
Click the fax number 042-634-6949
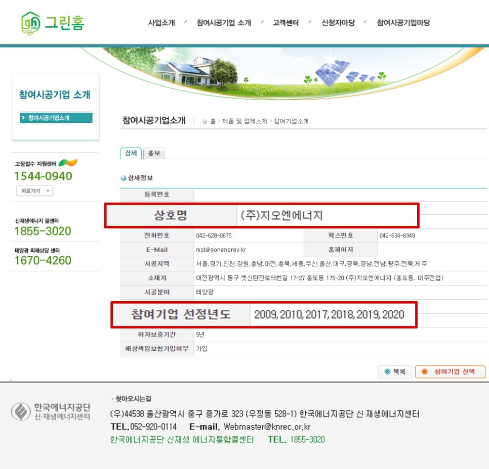pos(397,236)
